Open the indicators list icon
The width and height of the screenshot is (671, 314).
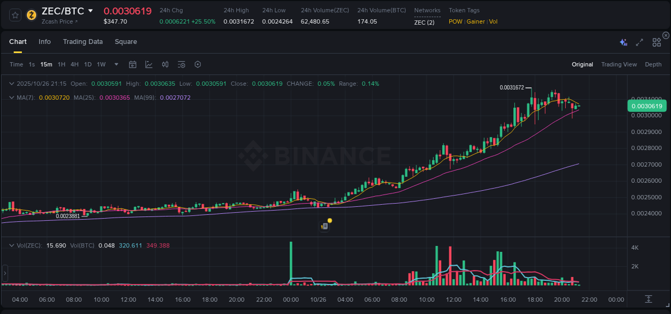[x=181, y=64]
